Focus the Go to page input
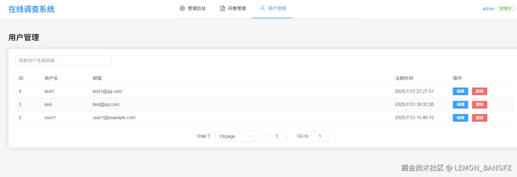 (x=320, y=136)
